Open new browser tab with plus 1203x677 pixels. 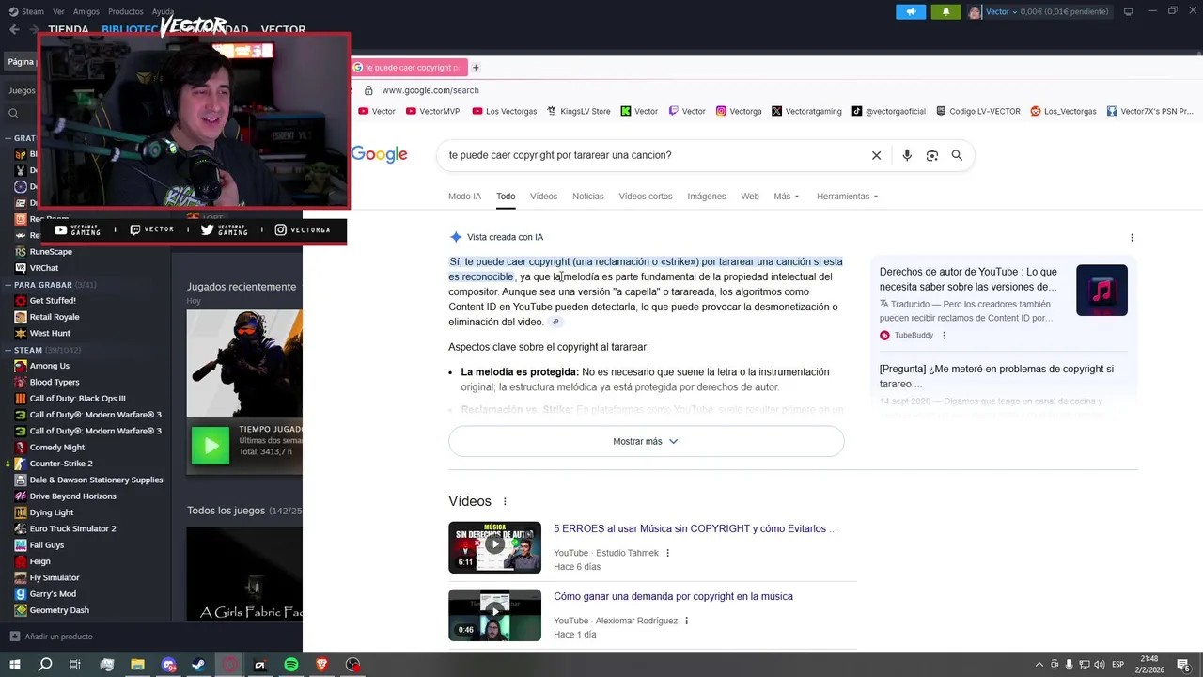[476, 68]
